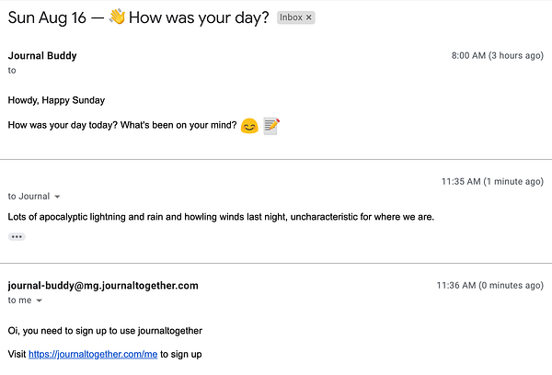Click sender journal-buddy@mg.journaltogether.com
552x375 pixels.
pos(103,286)
